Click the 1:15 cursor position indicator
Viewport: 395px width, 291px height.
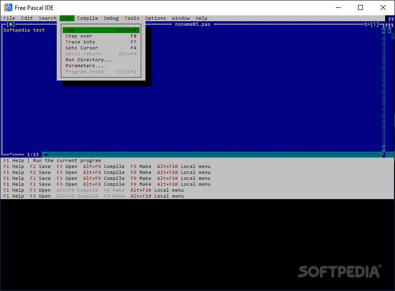33,155
